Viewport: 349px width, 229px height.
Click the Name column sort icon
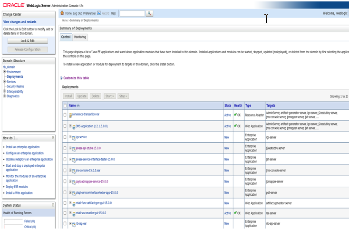(x=78, y=105)
